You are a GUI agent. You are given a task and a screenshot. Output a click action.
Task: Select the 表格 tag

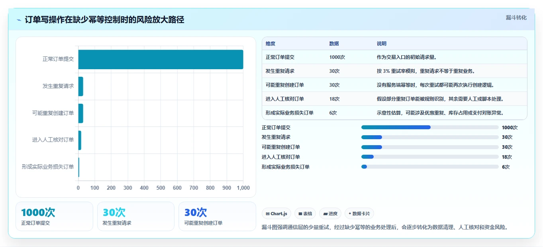[x=305, y=214]
